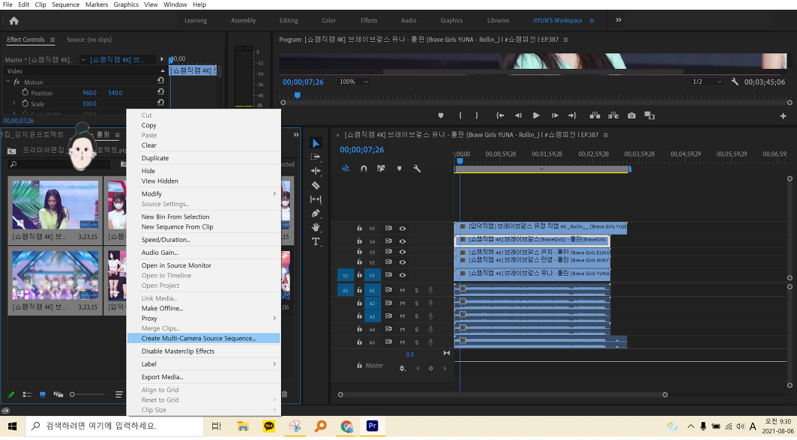Open program monitor zoom level 100% dropdown
This screenshot has height=440, width=797.
353,81
